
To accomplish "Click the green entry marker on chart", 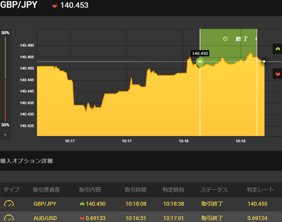I will [200, 62].
